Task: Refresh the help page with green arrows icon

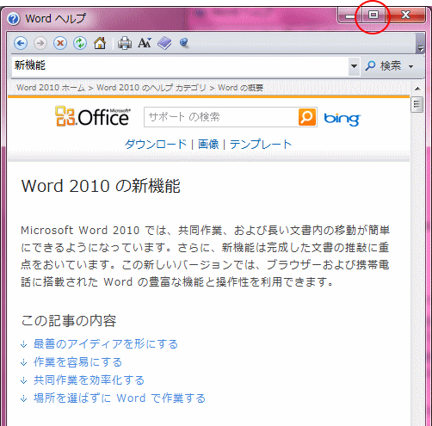Action: point(80,44)
